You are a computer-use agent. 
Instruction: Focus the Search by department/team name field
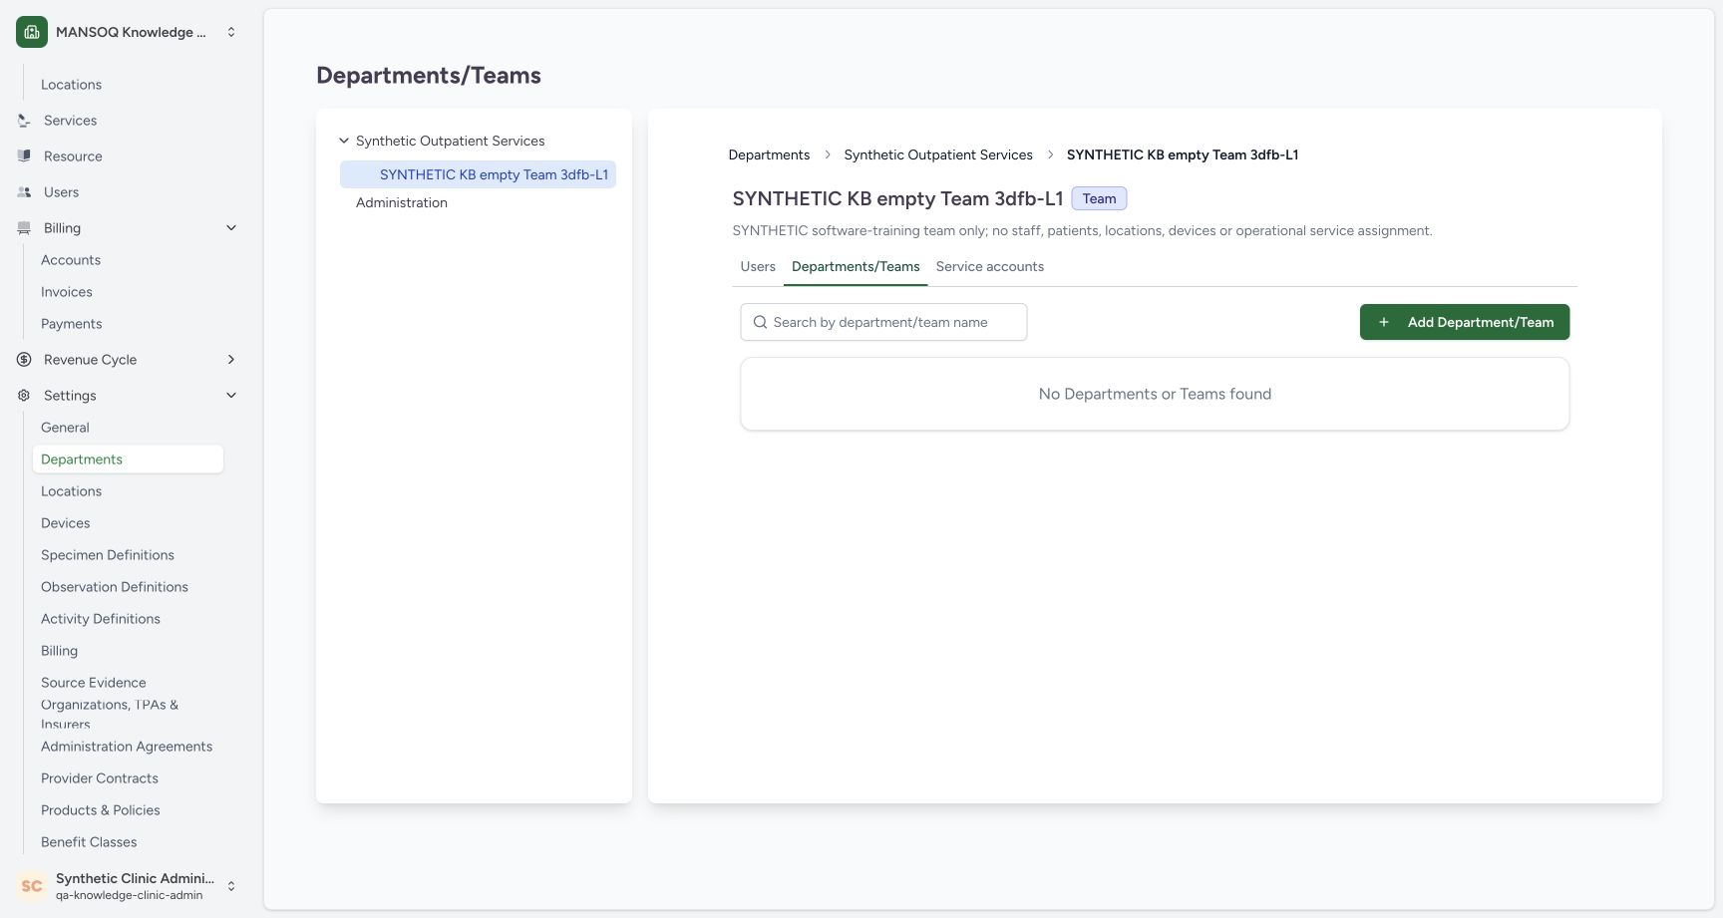pyautogui.click(x=883, y=322)
